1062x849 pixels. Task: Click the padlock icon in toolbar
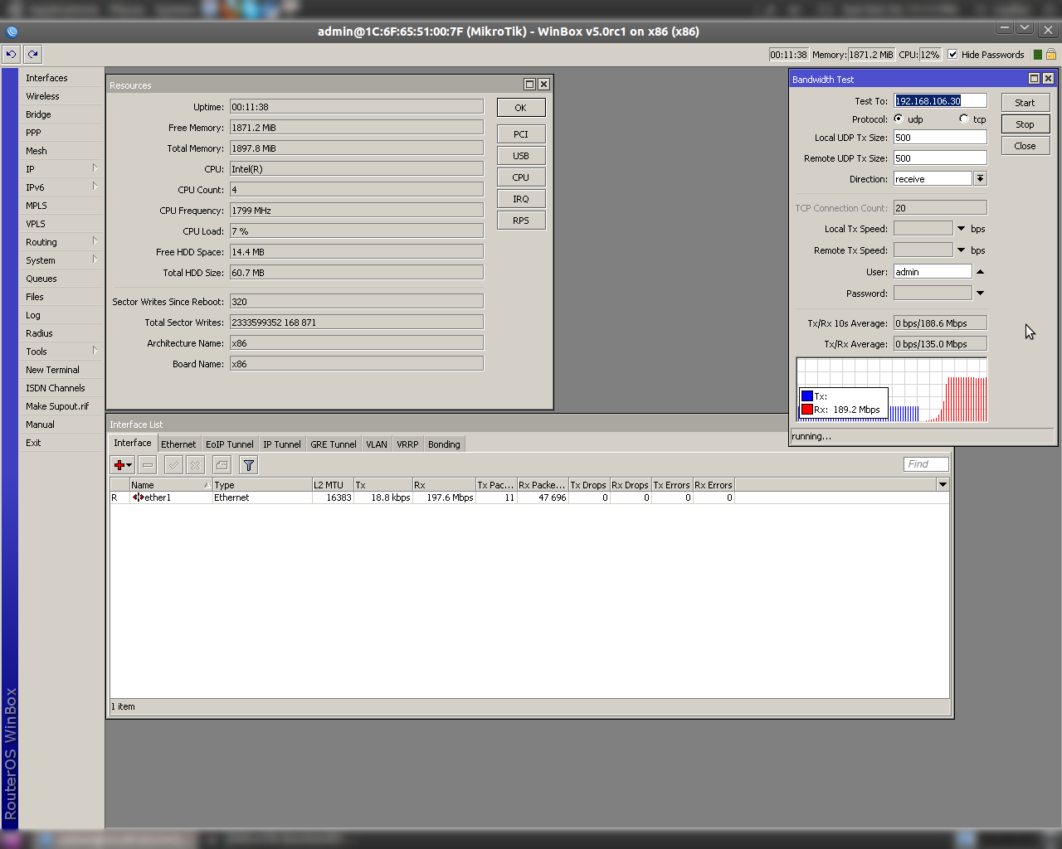coord(1051,55)
